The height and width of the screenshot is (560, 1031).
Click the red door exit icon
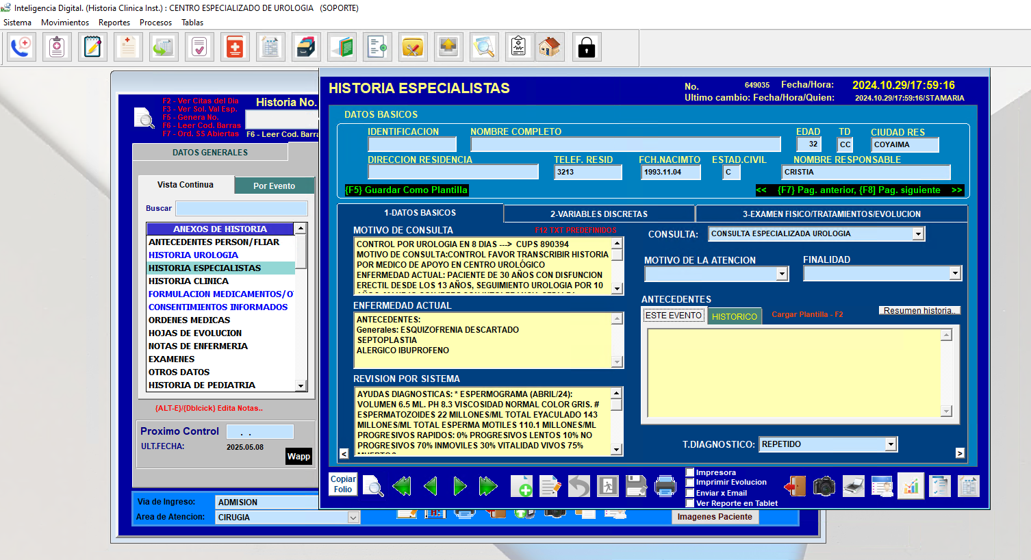click(795, 486)
